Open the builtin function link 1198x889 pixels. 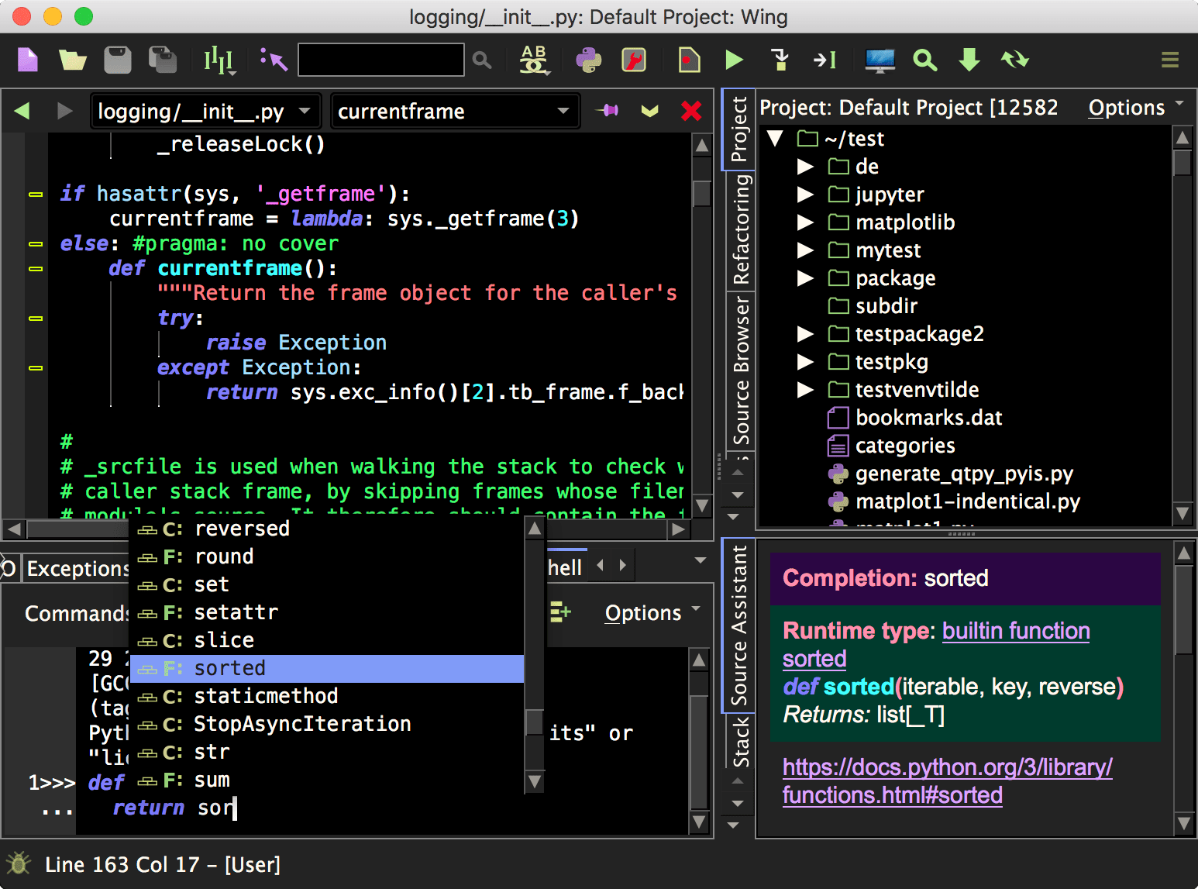click(x=1015, y=631)
